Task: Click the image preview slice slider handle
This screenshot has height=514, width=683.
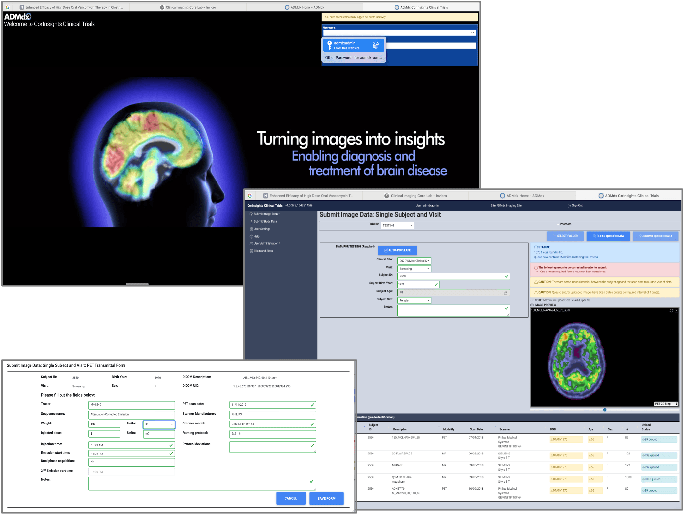Action: click(x=605, y=410)
